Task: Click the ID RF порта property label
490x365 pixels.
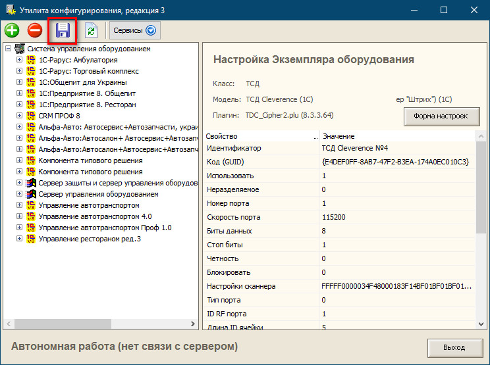Action: pyautogui.click(x=227, y=314)
